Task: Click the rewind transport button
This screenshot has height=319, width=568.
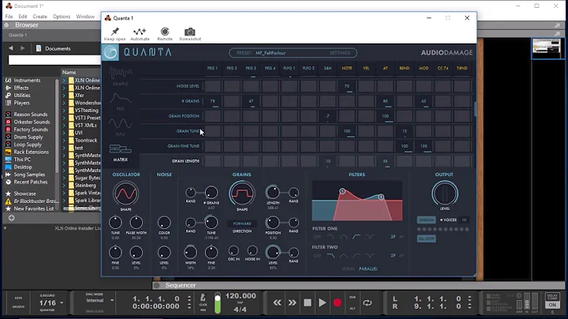Action: [278, 302]
